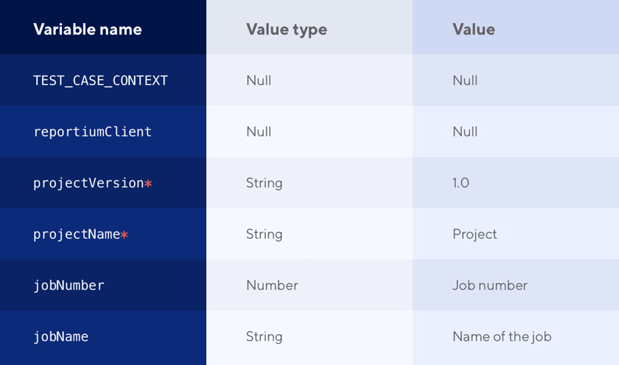The image size is (619, 365).
Task: Click the Value column header
Action: 474,29
